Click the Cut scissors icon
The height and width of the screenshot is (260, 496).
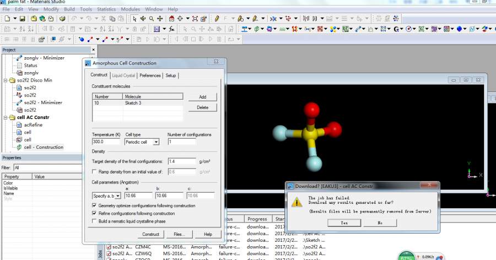click(x=103, y=19)
